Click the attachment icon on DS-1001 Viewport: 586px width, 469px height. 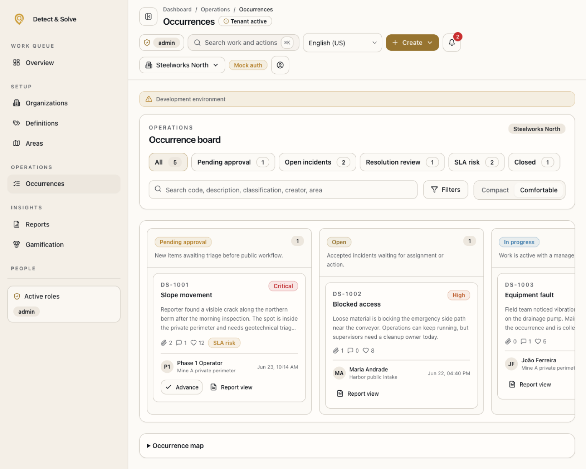[164, 343]
